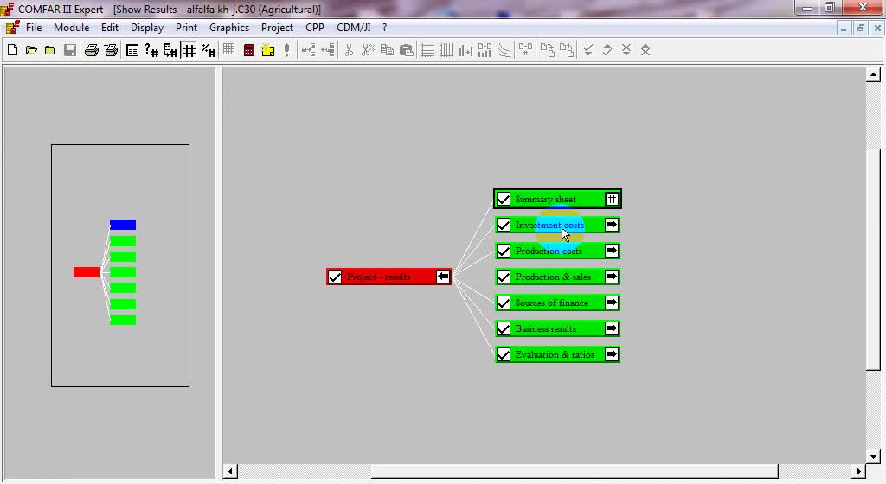Expand Investment costs node with its arrow
886x484 pixels.
coord(612,225)
